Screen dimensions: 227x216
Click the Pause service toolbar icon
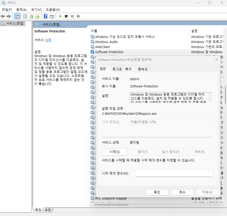pyautogui.click(x=72, y=16)
